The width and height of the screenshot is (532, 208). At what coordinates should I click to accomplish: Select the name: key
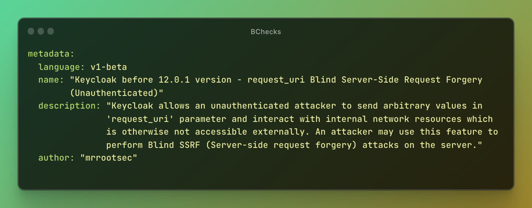51,80
